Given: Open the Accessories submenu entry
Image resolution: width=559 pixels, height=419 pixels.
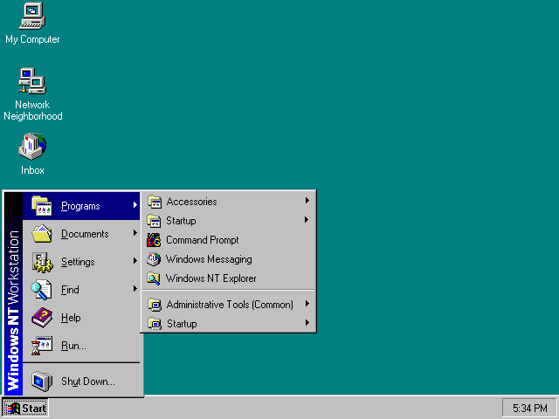Looking at the screenshot, I should point(228,202).
